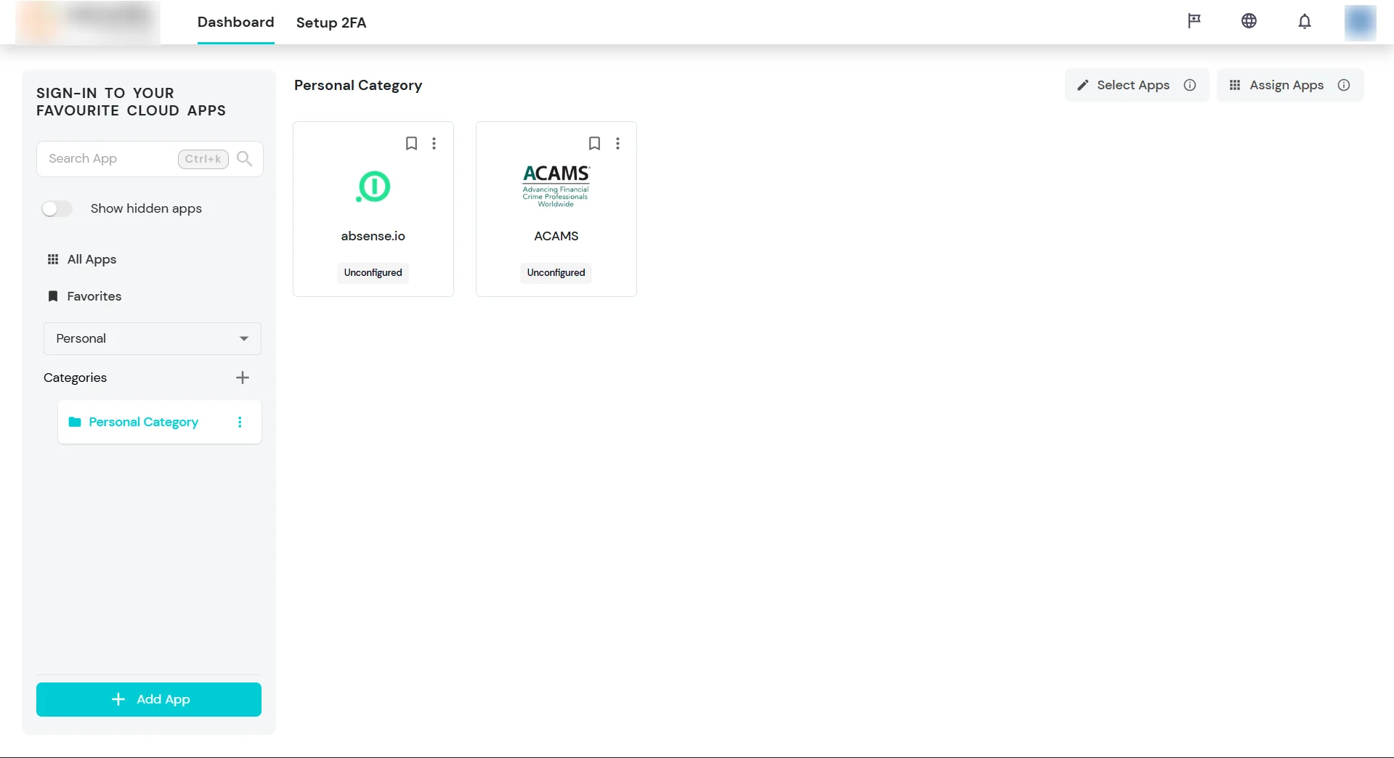Expand the Personal dropdown
1394x758 pixels.
(153, 338)
